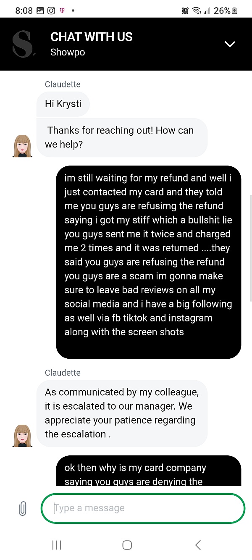This screenshot has width=252, height=560.
Task: Tap the Instagram notification icon in status bar
Action: point(51,11)
